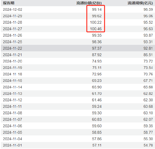Viewport: 155px width, 149px height.
Task: Select the date 2024-11-11
Action: tap(12, 106)
